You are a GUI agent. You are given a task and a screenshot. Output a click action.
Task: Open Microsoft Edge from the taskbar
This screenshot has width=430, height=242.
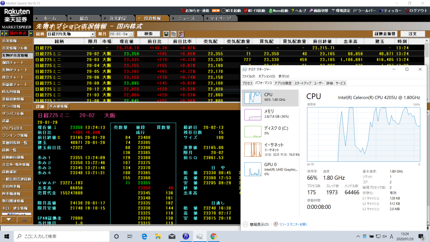pyautogui.click(x=144, y=236)
